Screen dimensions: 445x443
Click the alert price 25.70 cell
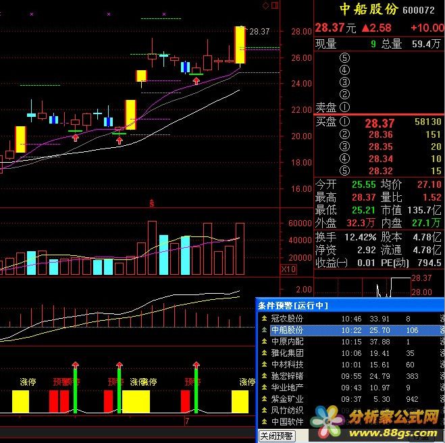(x=379, y=330)
